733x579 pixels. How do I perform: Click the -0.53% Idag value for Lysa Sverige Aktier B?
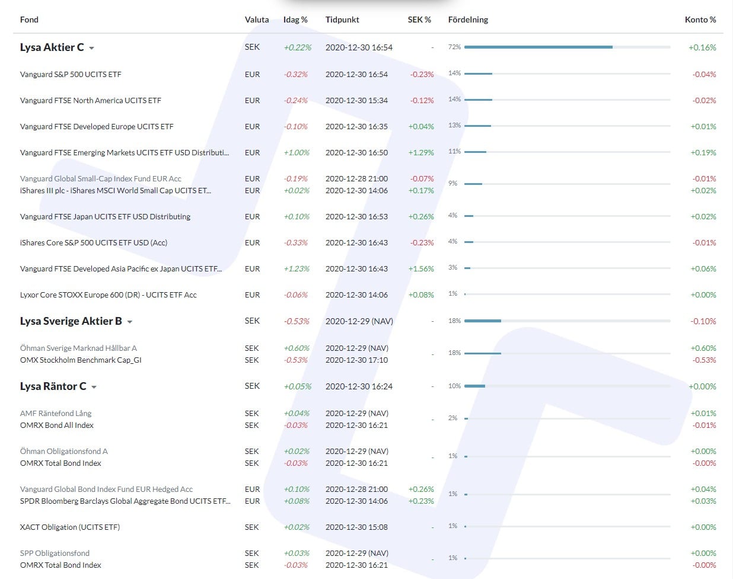pos(297,321)
